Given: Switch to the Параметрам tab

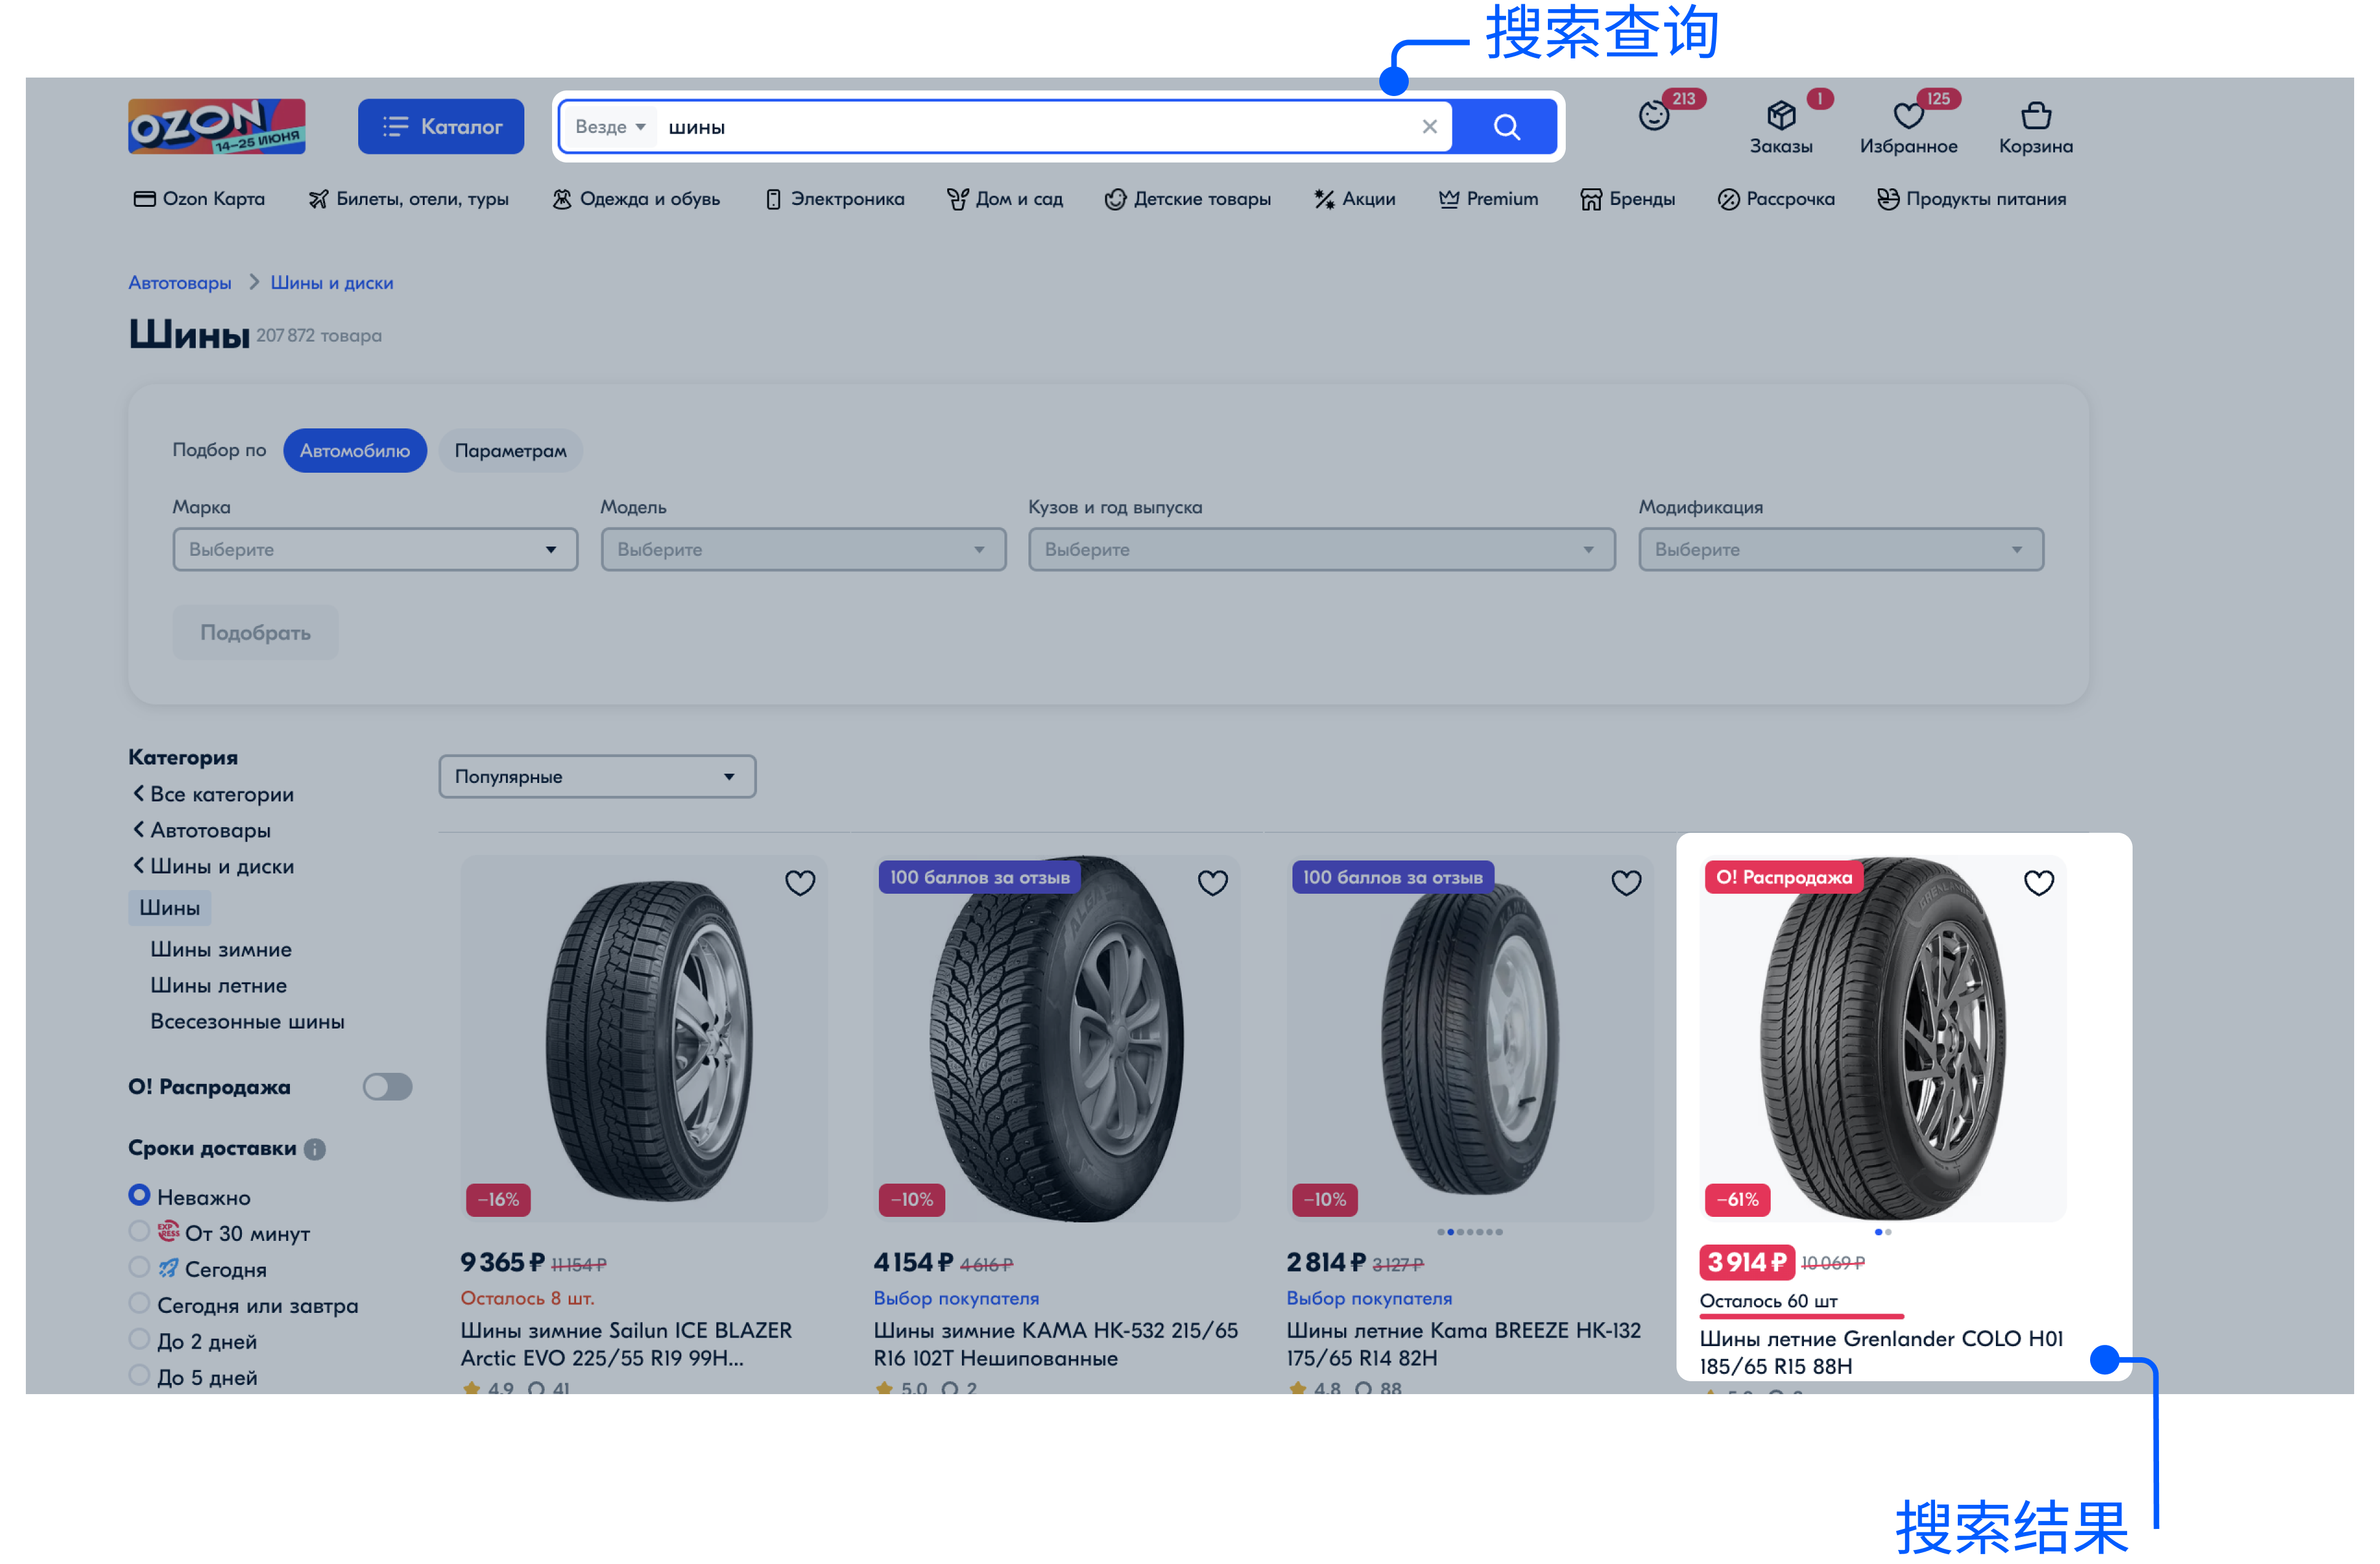Looking at the screenshot, I should pyautogui.click(x=510, y=450).
